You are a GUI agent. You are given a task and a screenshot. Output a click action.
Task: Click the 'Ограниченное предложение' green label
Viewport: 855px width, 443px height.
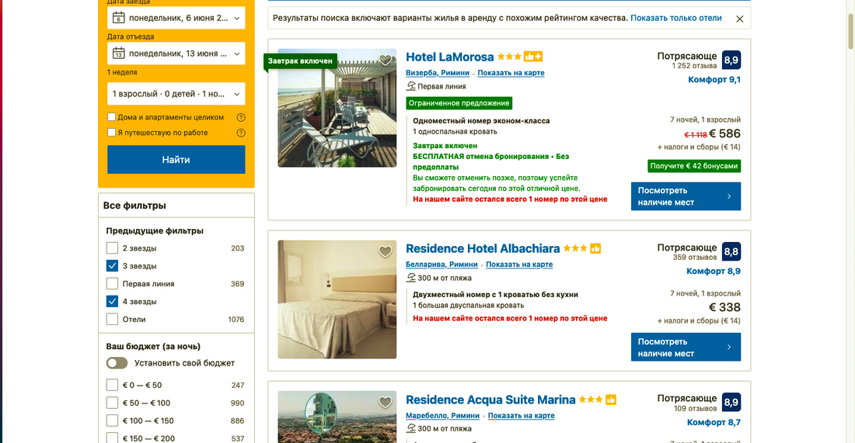coord(459,103)
